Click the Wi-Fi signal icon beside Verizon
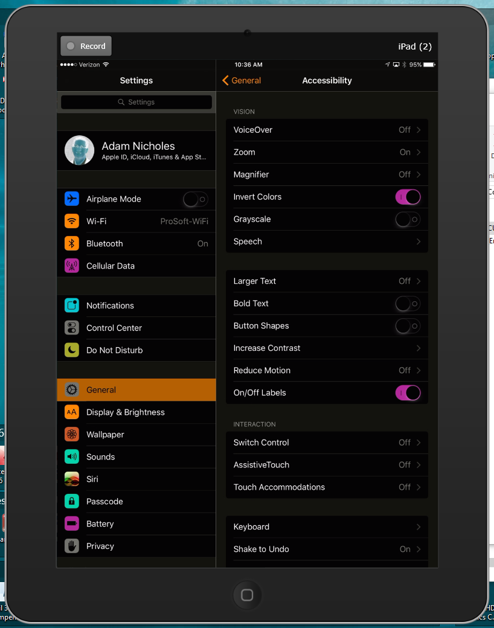494x628 pixels. click(x=106, y=65)
